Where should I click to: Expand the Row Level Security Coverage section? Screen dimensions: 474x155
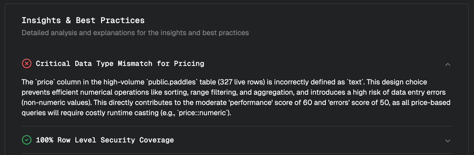[x=448, y=141]
